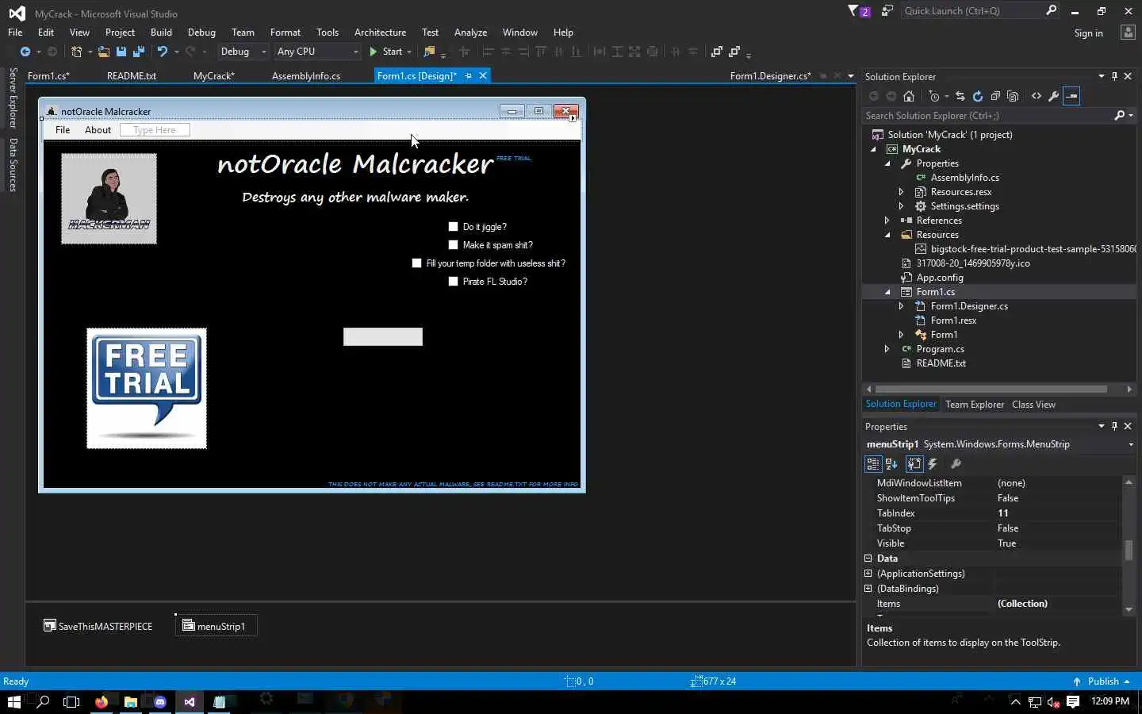Image resolution: width=1142 pixels, height=714 pixels.
Task: Click the Windows Start button on taskbar
Action: pos(14,702)
